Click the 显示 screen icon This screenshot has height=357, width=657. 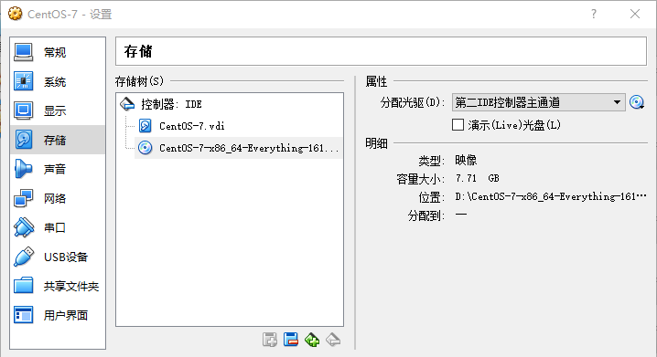[24, 110]
